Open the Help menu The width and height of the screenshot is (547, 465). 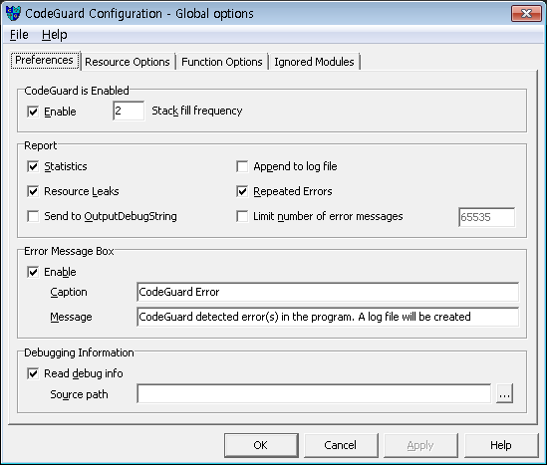coord(55,35)
